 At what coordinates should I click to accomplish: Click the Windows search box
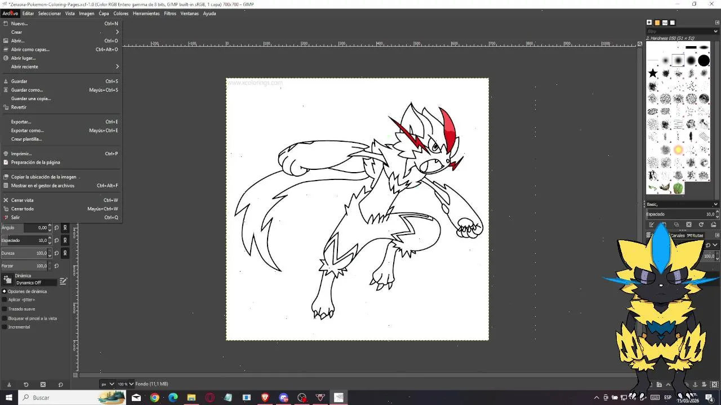[73, 398]
